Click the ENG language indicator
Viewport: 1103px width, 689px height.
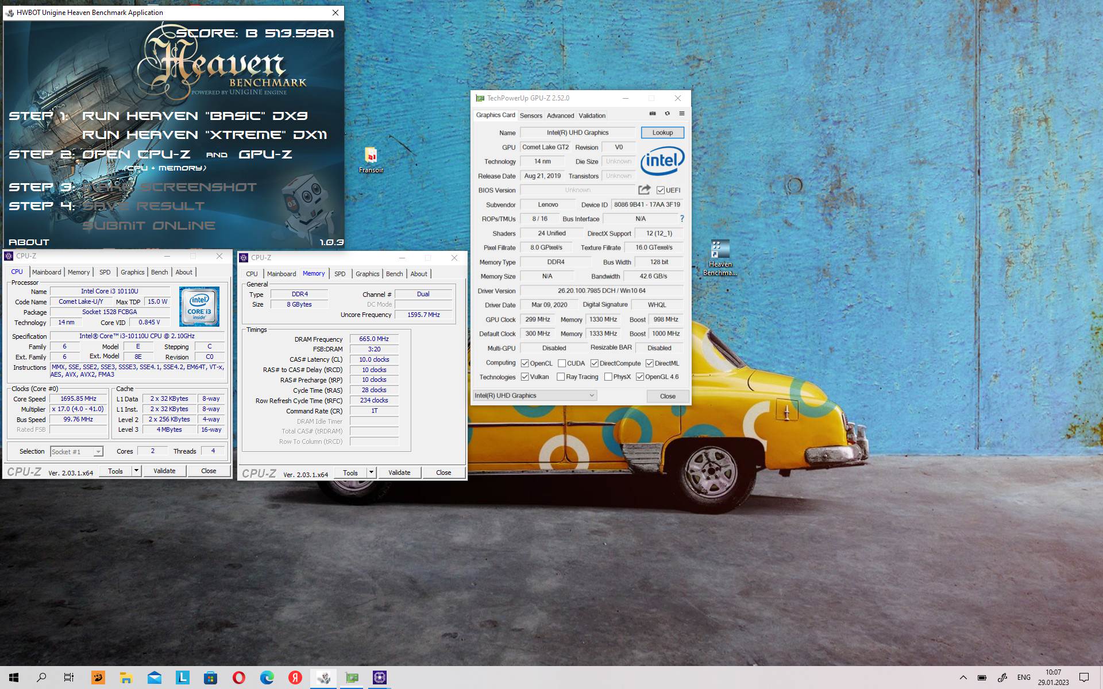[1024, 678]
